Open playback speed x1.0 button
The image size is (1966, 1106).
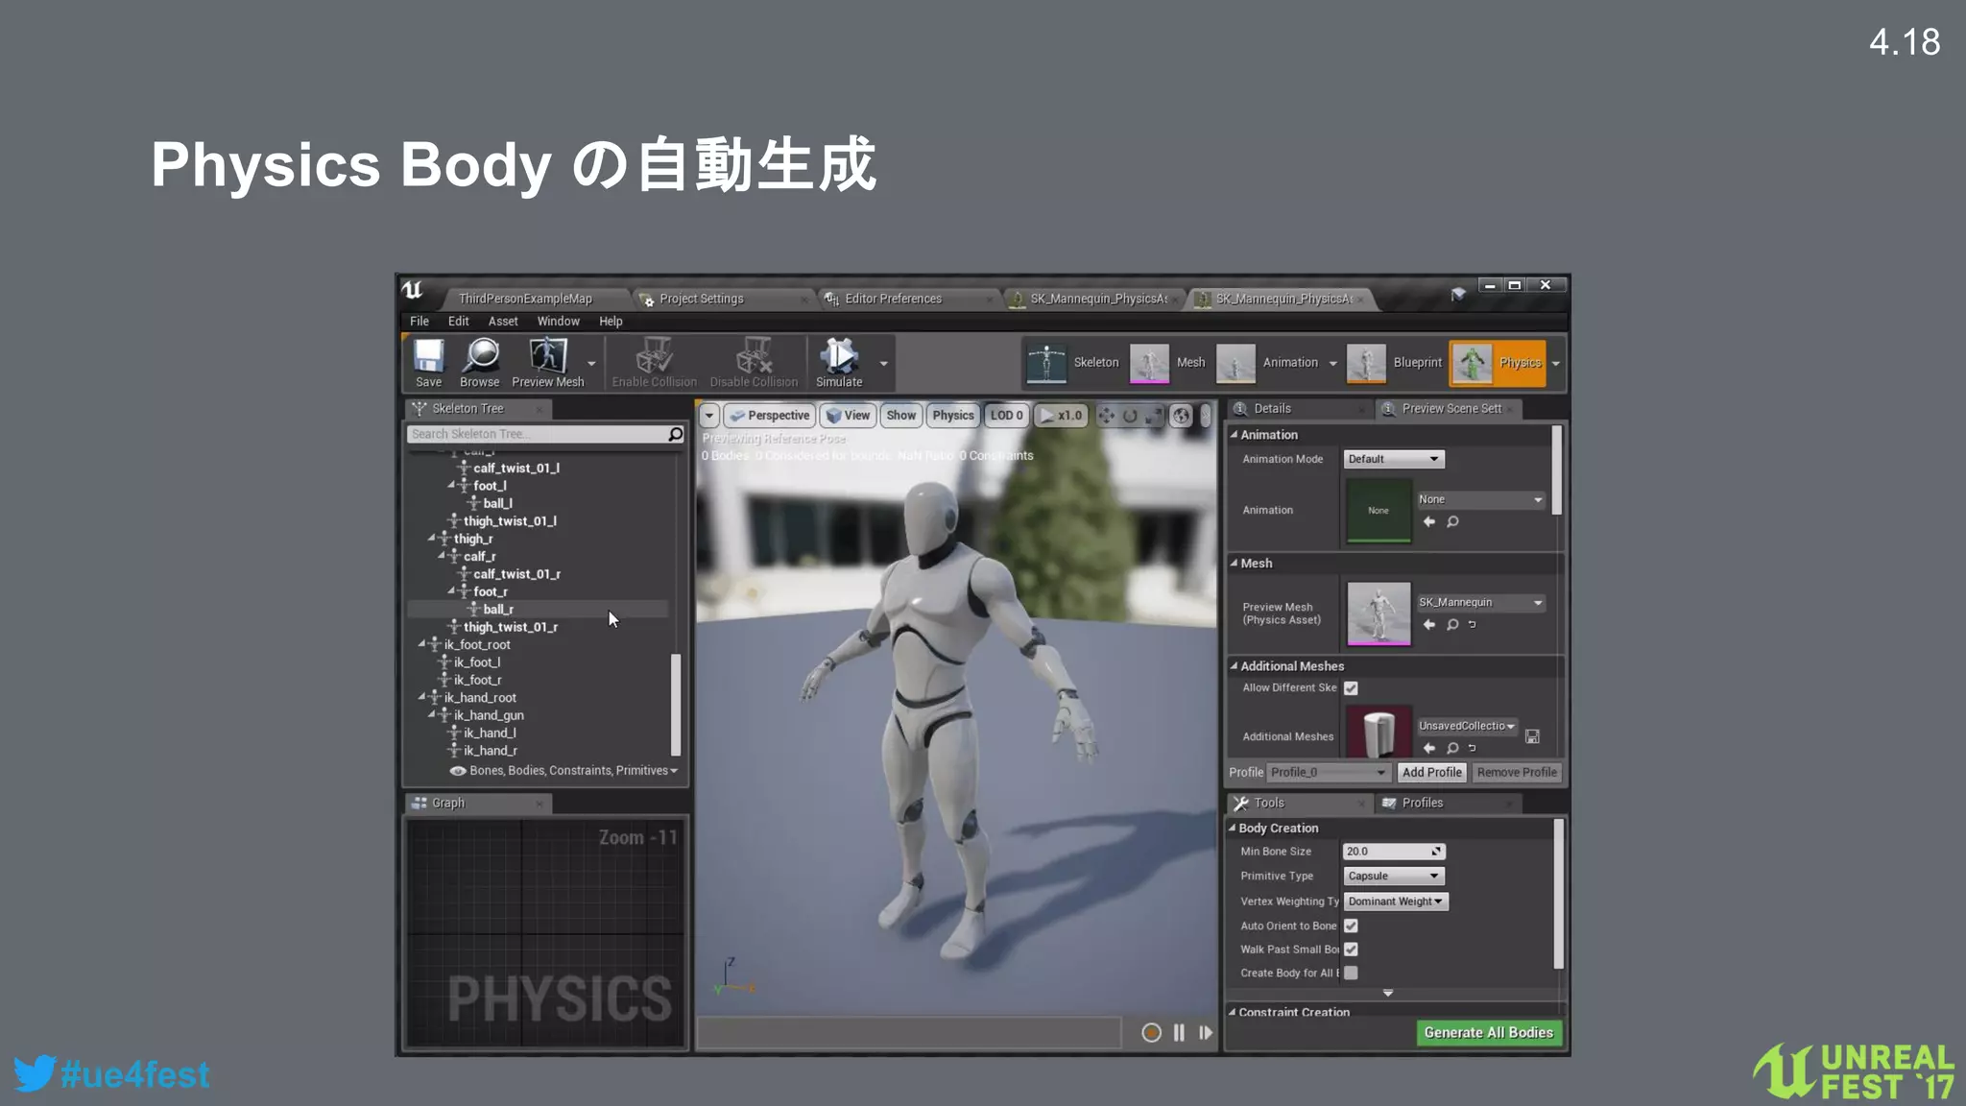1061,416
